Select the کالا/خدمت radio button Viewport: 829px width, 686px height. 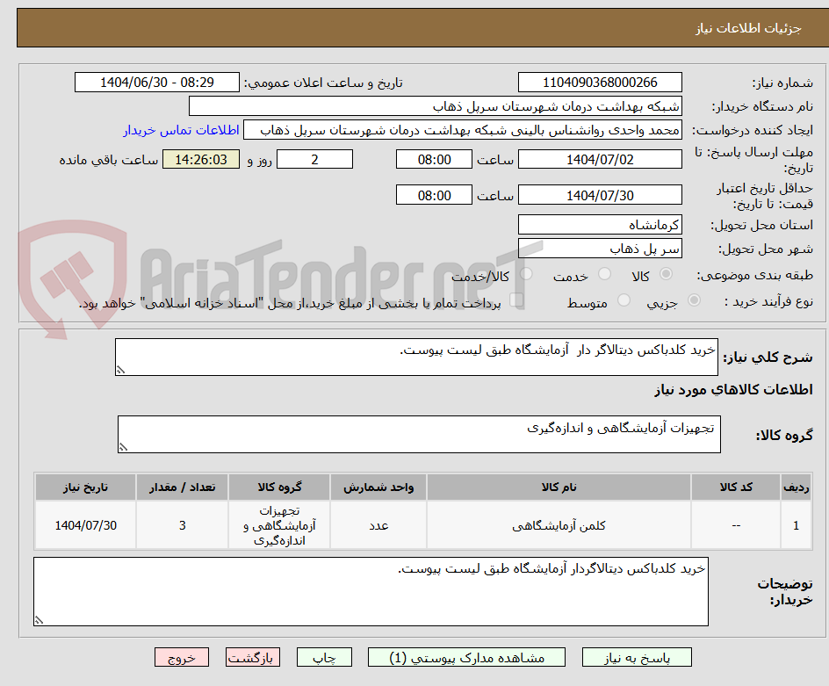point(527,272)
